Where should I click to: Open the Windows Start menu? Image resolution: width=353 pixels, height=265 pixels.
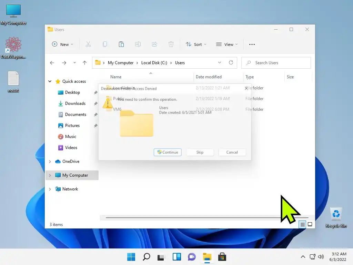pos(131,257)
